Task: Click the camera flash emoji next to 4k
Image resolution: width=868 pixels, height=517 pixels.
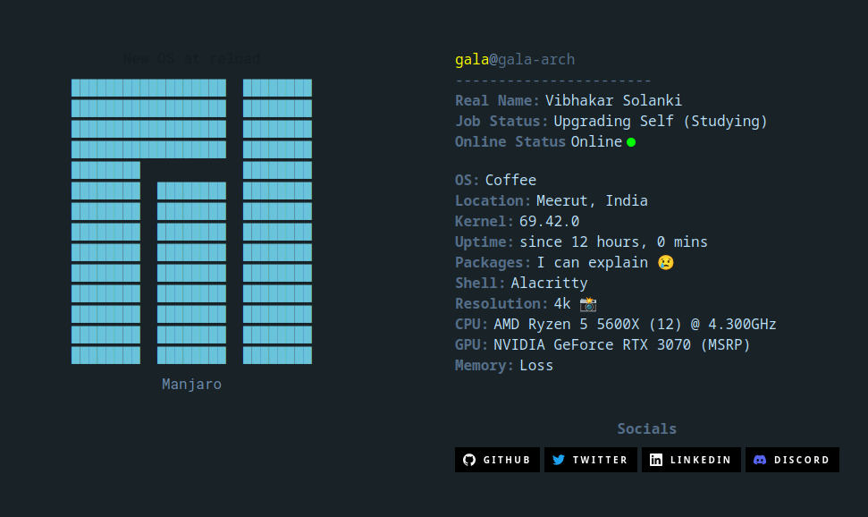Action: point(587,303)
